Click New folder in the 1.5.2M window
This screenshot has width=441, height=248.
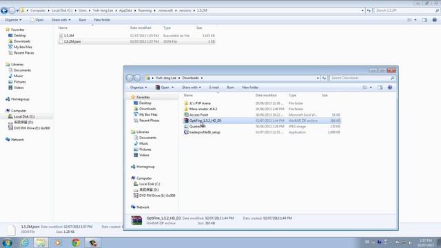[102, 20]
